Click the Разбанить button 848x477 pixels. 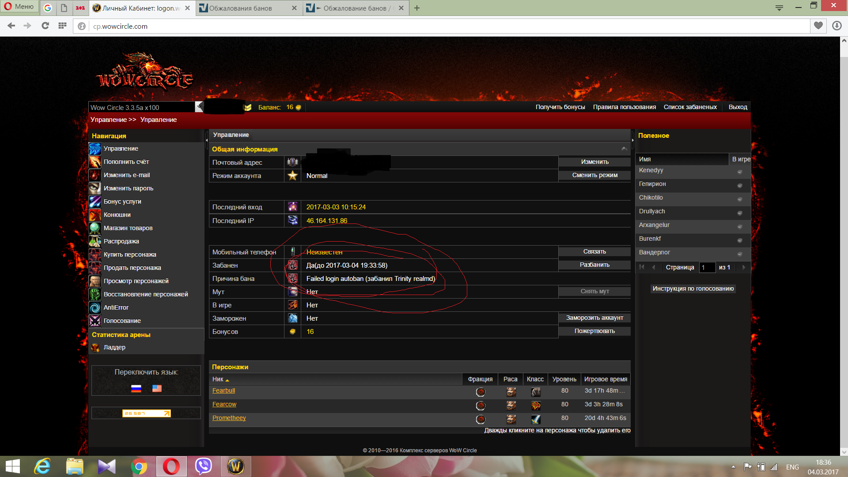(594, 265)
